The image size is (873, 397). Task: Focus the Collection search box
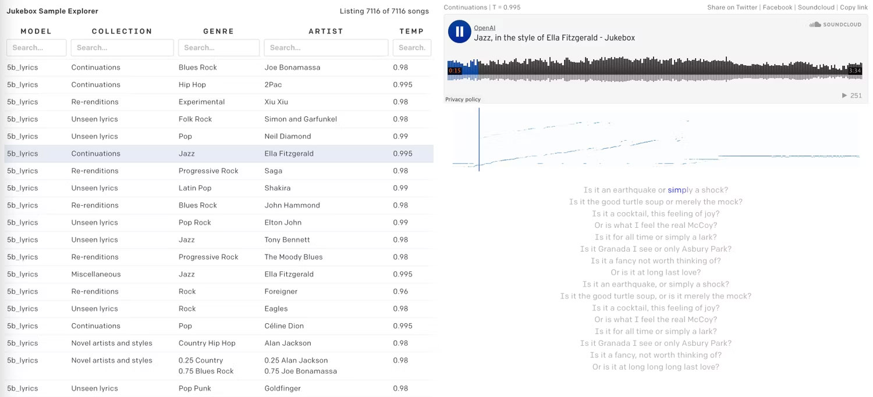[122, 48]
